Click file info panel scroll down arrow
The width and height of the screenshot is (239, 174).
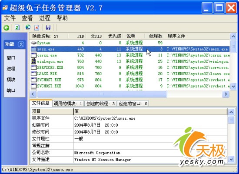[x=231, y=159]
